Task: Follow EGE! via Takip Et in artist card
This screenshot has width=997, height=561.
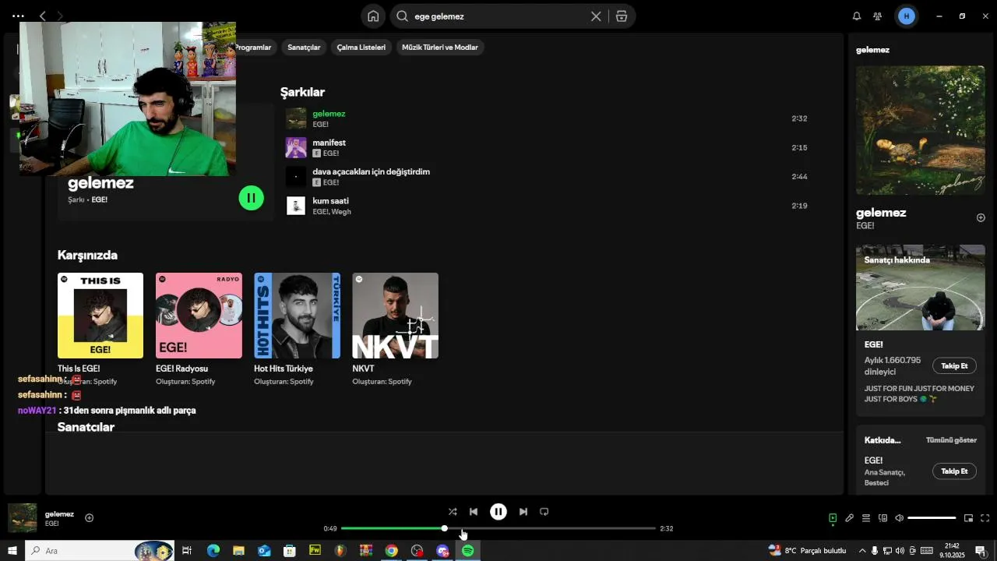Action: (x=954, y=366)
